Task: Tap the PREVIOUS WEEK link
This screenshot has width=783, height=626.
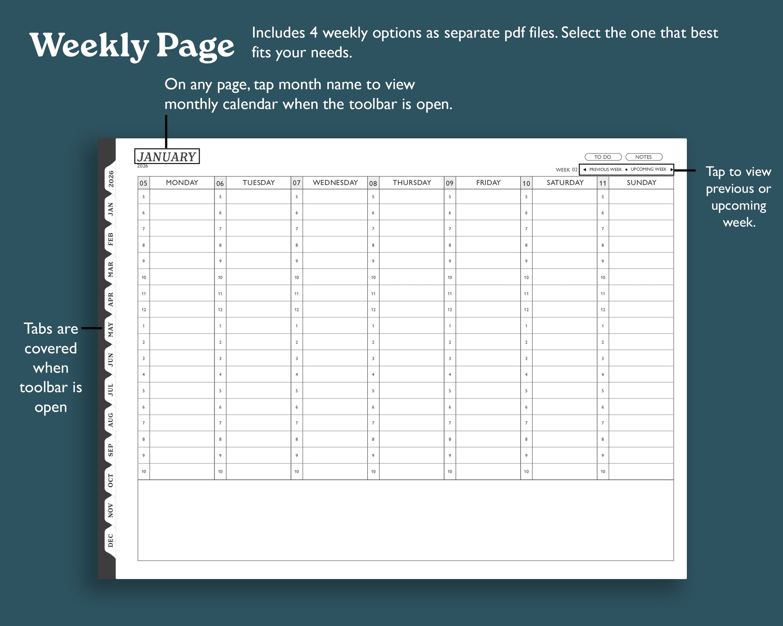Action: point(605,170)
